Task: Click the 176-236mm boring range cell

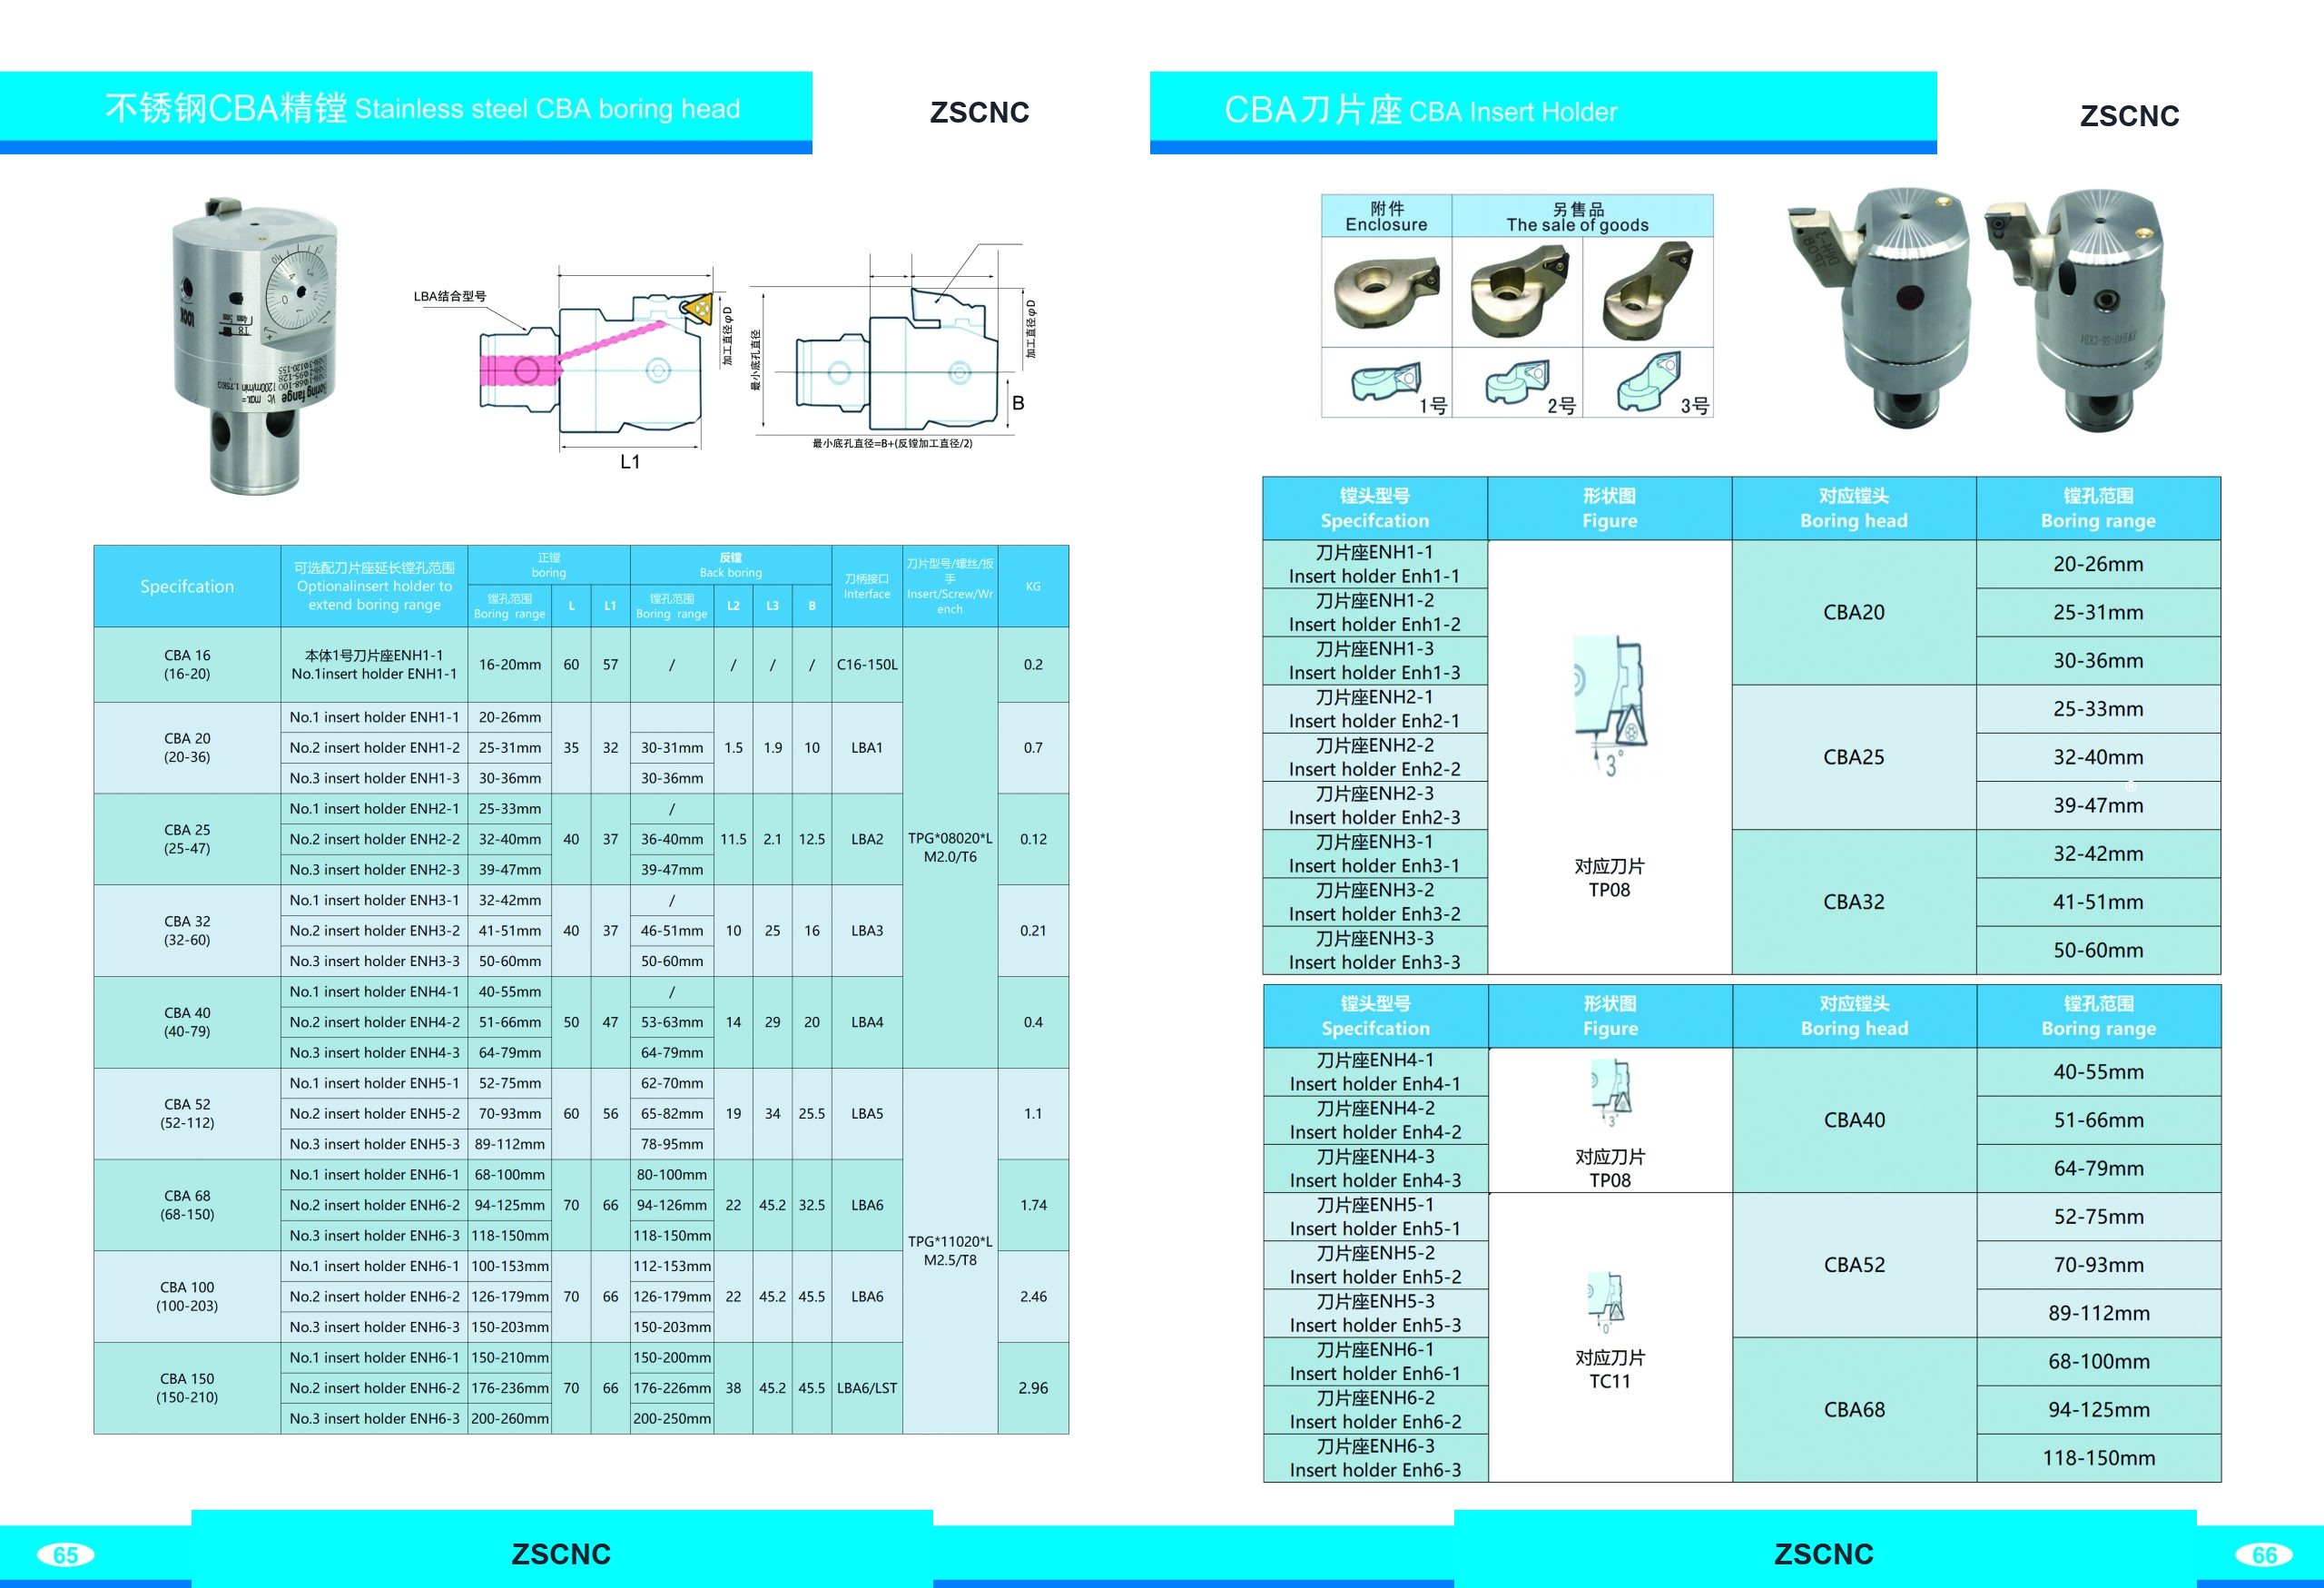Action: click(510, 1388)
